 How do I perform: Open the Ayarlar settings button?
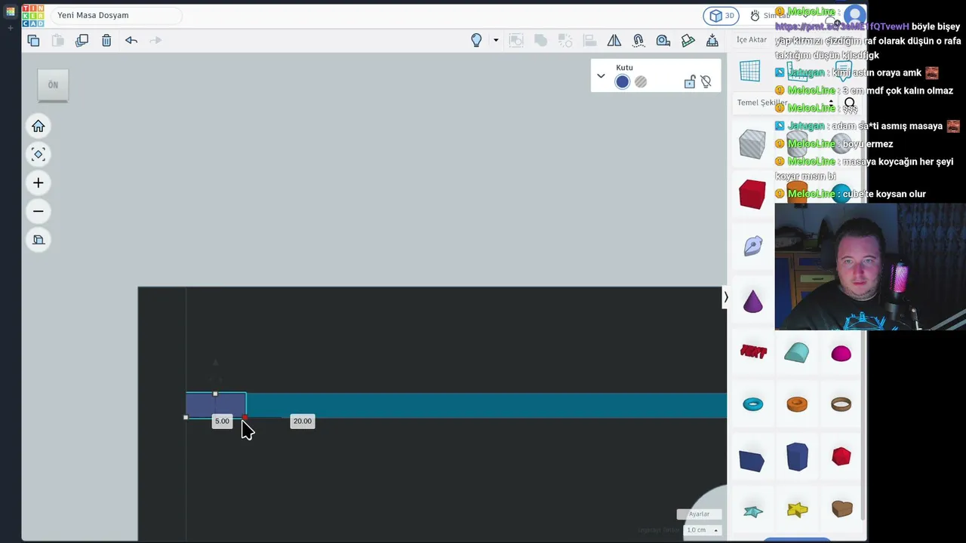click(699, 514)
